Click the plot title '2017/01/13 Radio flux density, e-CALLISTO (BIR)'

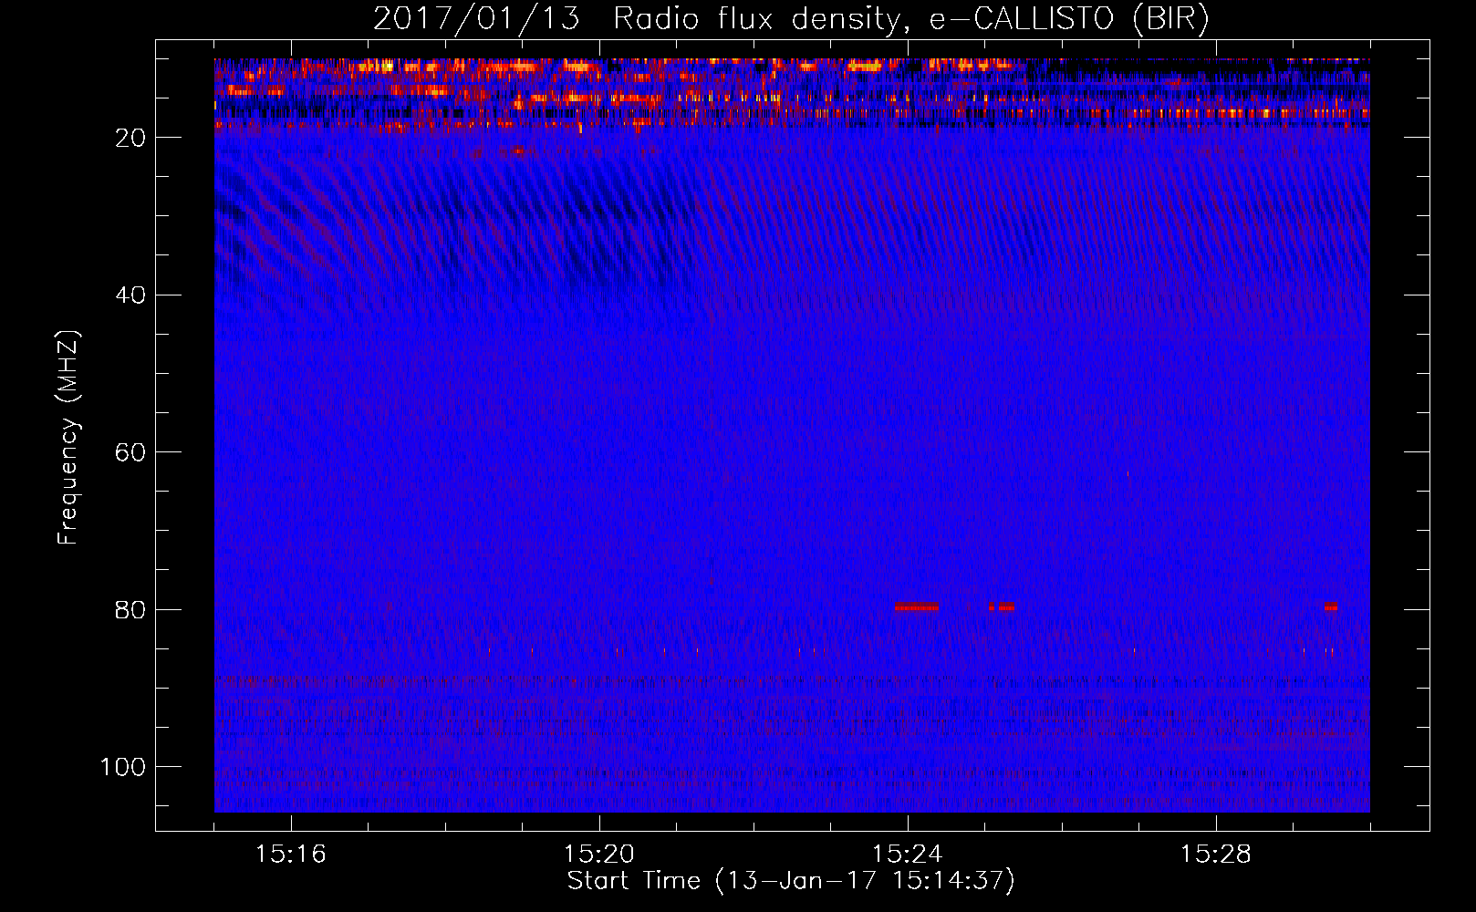[791, 19]
